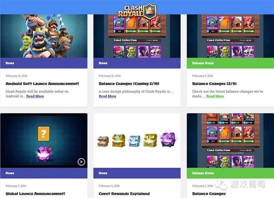274x198 pixels.
Task: Click the first golden chest icon
Action: pos(119,140)
